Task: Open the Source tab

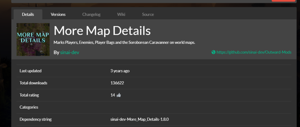Action: [x=148, y=15]
